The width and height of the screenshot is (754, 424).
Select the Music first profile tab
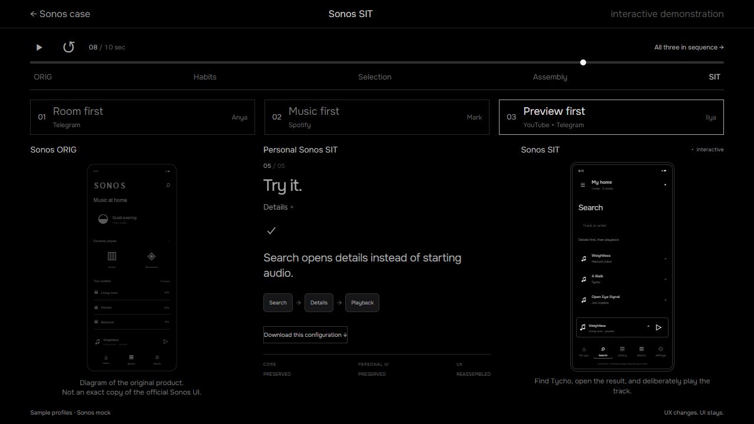click(x=377, y=117)
